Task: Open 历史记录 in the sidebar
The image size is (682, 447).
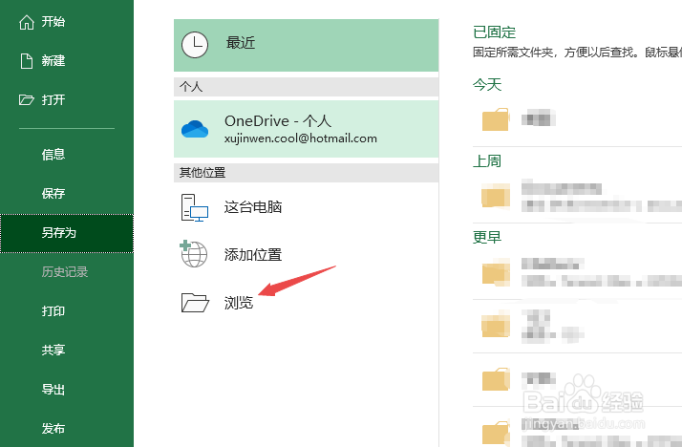Action: (67, 272)
